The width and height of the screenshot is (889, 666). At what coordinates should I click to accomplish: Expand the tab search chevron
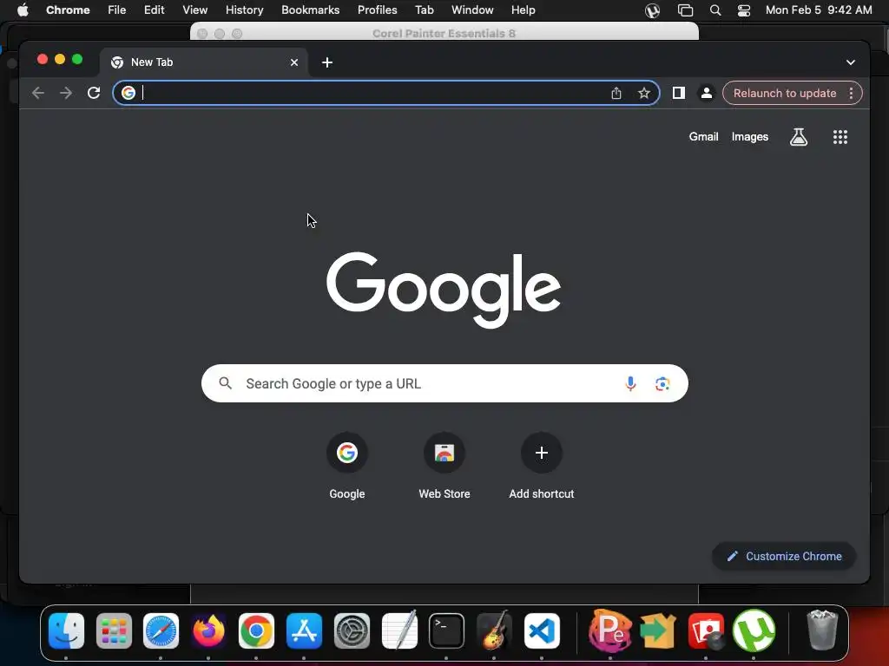point(851,62)
